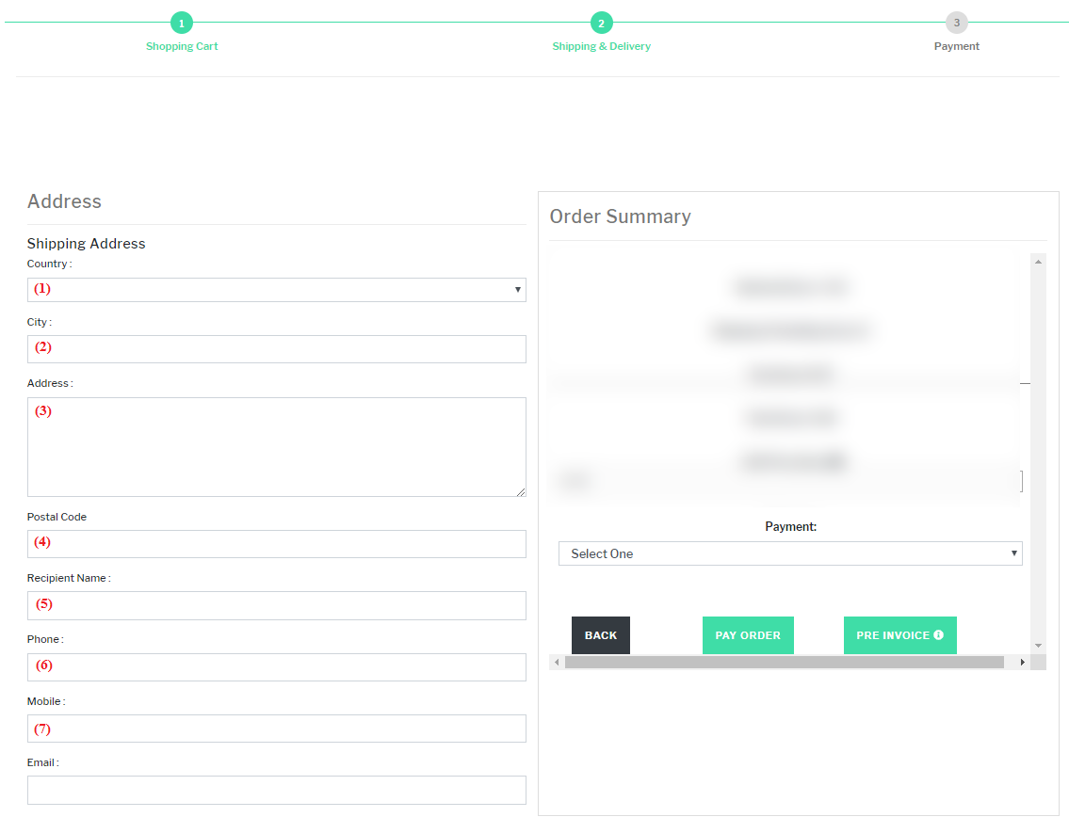This screenshot has height=817, width=1069.
Task: Click the Mobile input field
Action: click(x=276, y=729)
